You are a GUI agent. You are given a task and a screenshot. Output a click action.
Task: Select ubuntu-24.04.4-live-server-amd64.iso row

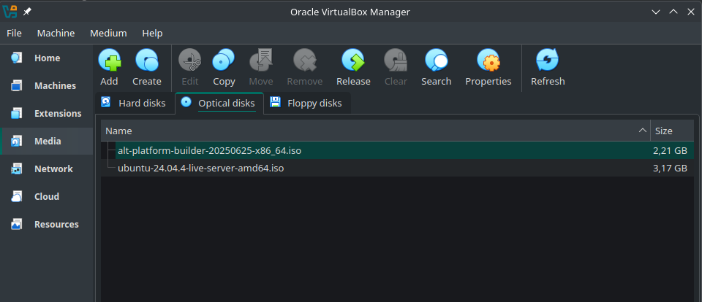pyautogui.click(x=200, y=169)
